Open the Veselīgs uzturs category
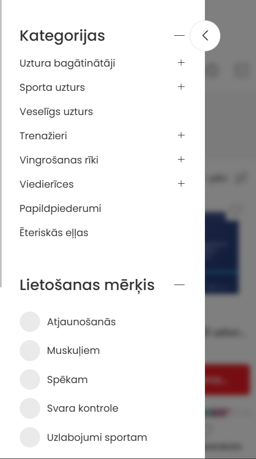256x459 pixels. (56, 112)
